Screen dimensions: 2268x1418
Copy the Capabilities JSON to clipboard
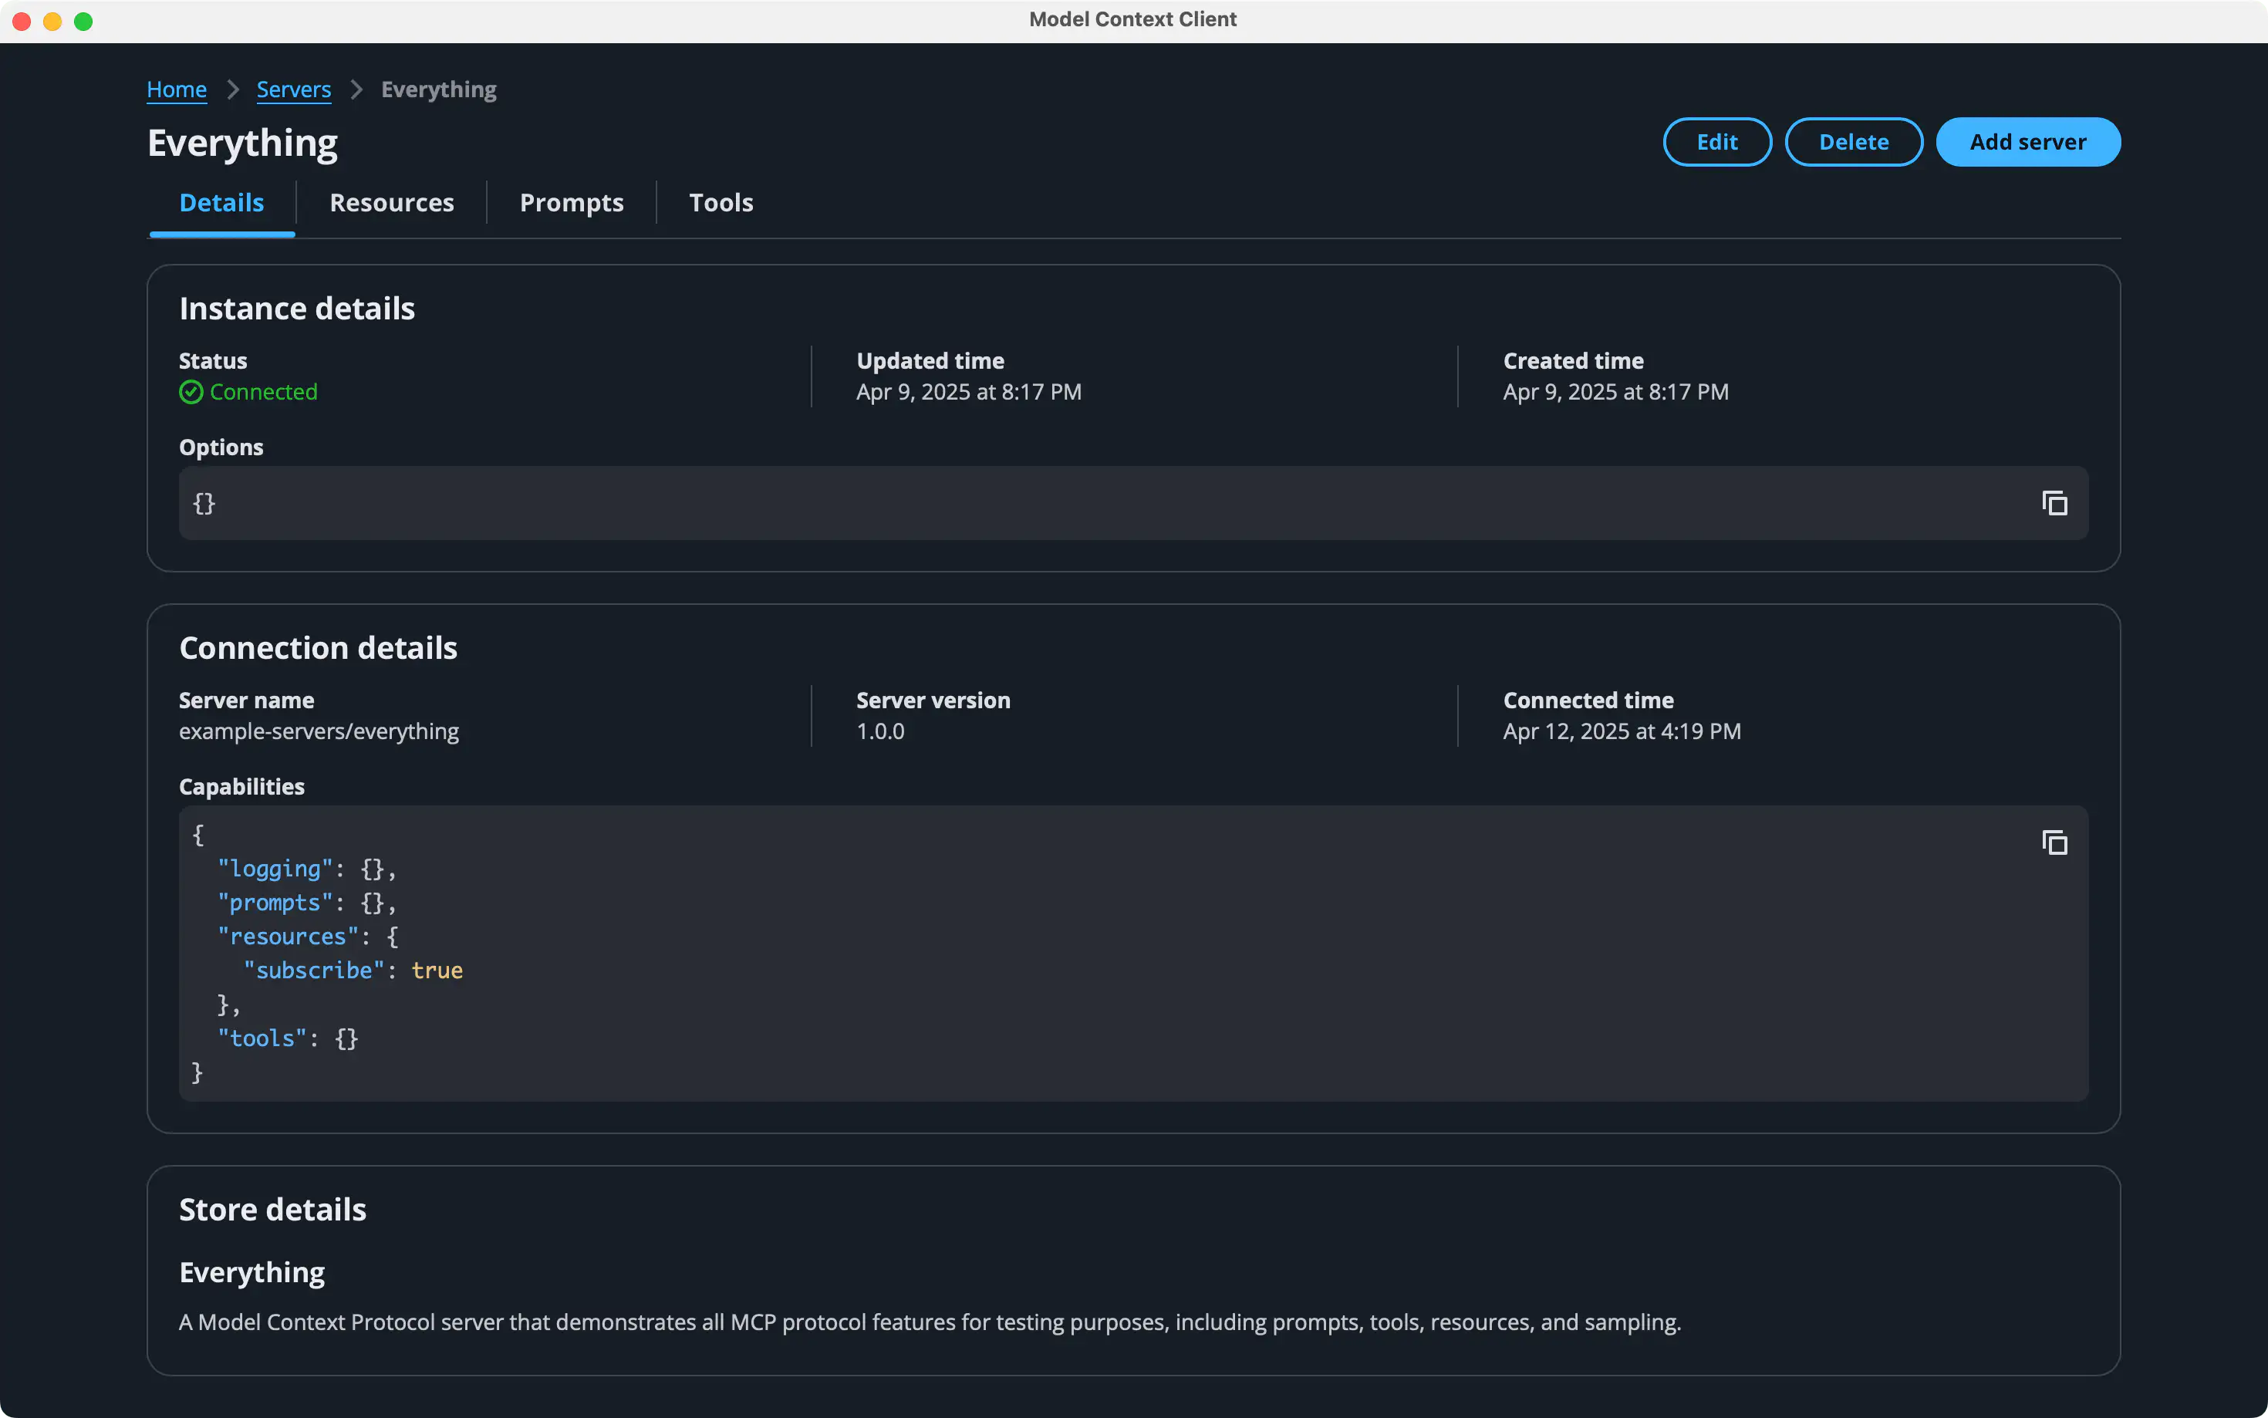(2054, 843)
